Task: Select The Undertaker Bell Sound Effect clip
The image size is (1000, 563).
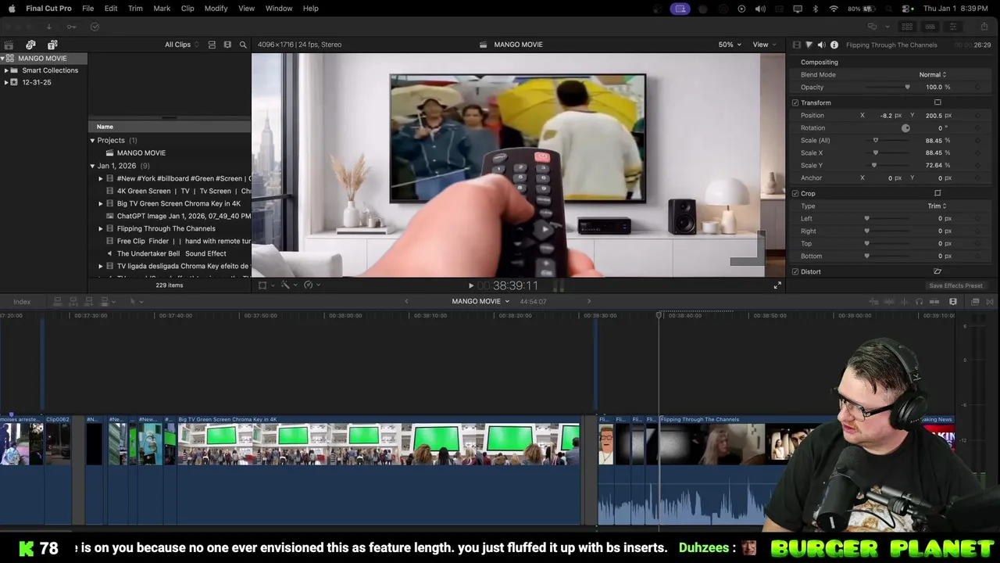Action: [171, 253]
